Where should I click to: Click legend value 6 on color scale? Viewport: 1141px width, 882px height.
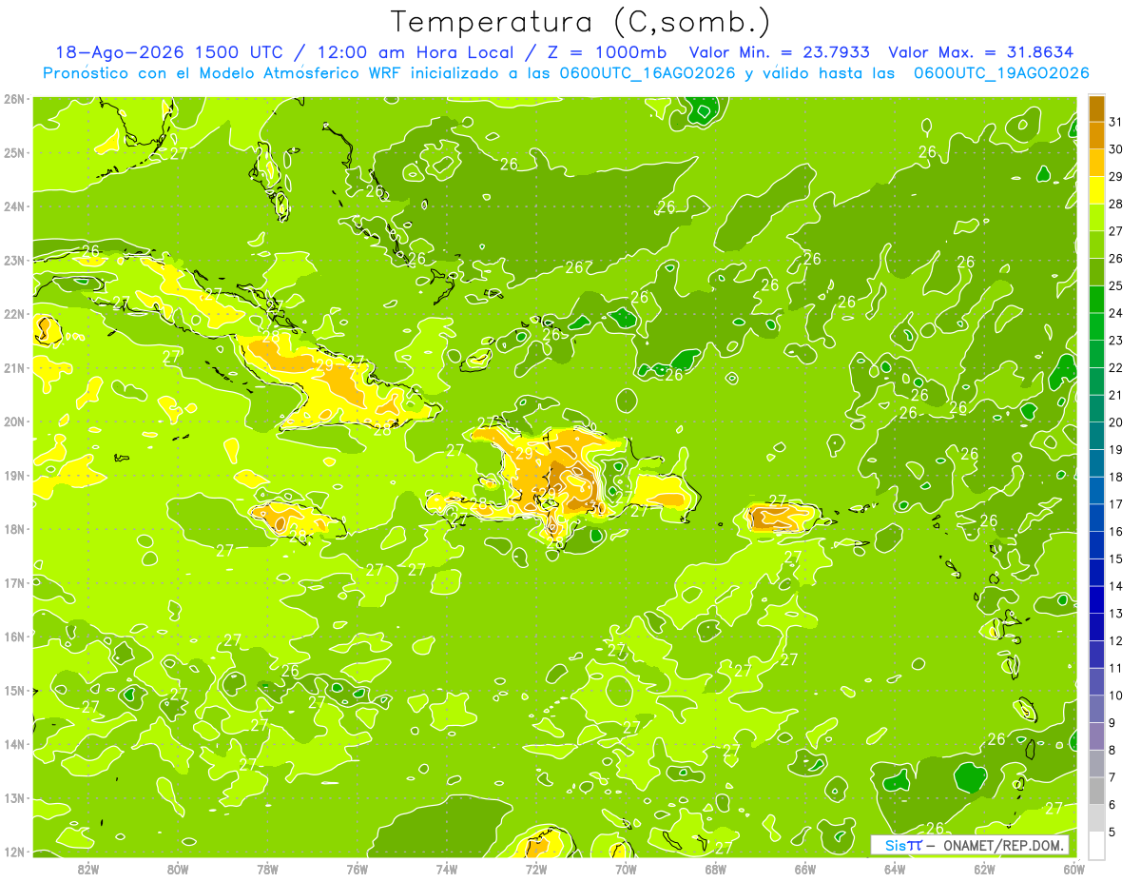[1112, 804]
